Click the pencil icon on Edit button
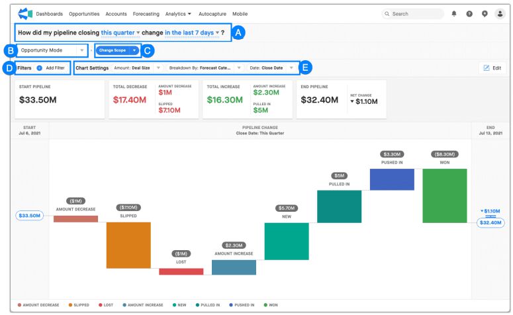This screenshot has width=513, height=315. 487,67
